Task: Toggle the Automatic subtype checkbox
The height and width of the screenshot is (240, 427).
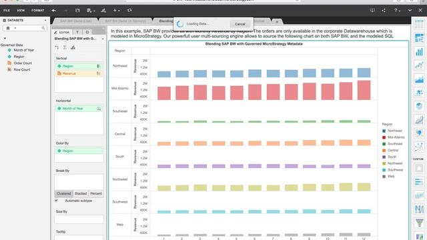Action: [56, 201]
